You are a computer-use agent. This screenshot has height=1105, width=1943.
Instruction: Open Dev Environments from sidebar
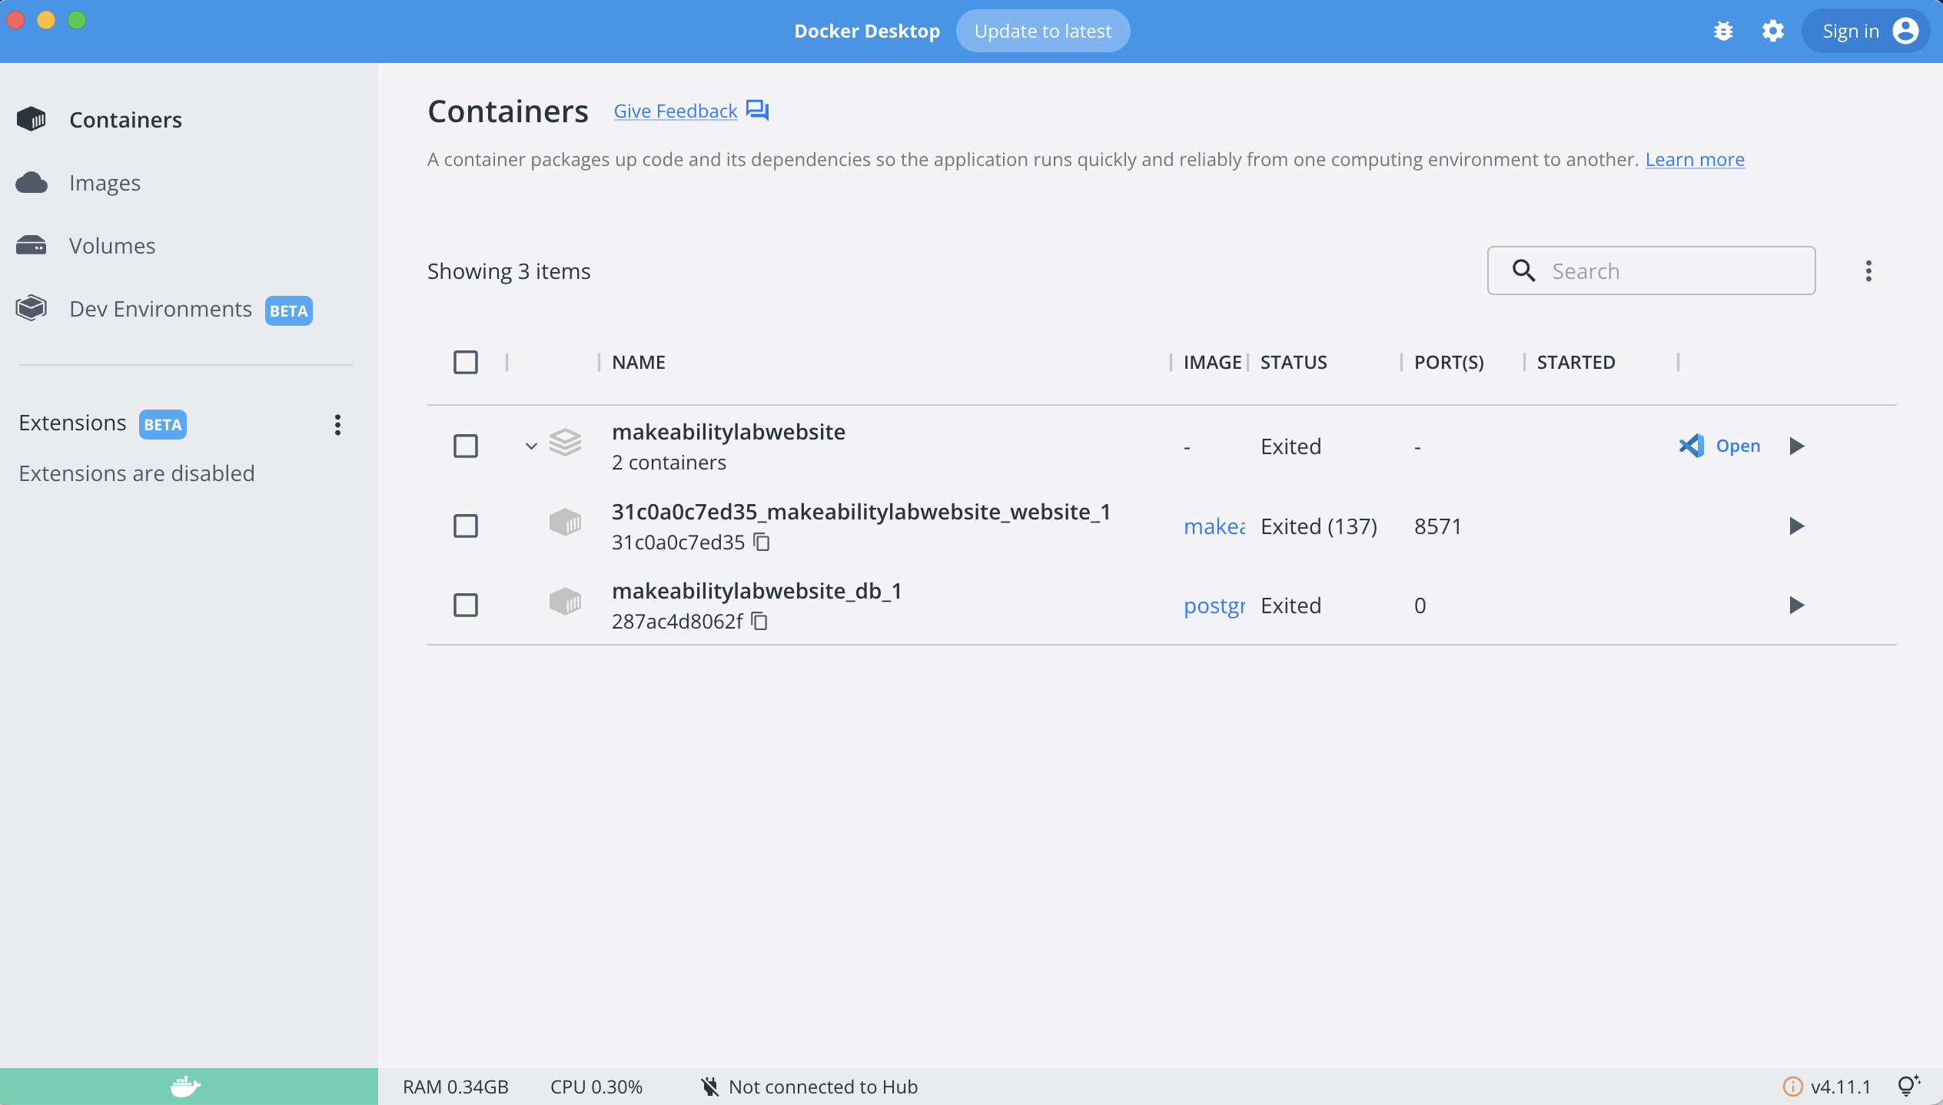161,309
